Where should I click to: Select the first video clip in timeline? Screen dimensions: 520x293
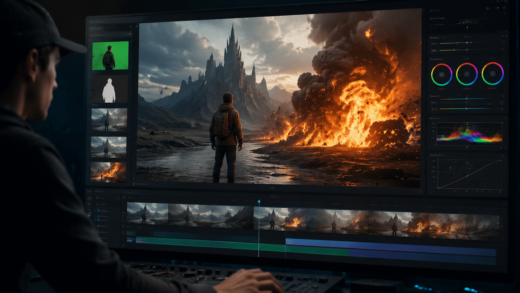(148, 214)
